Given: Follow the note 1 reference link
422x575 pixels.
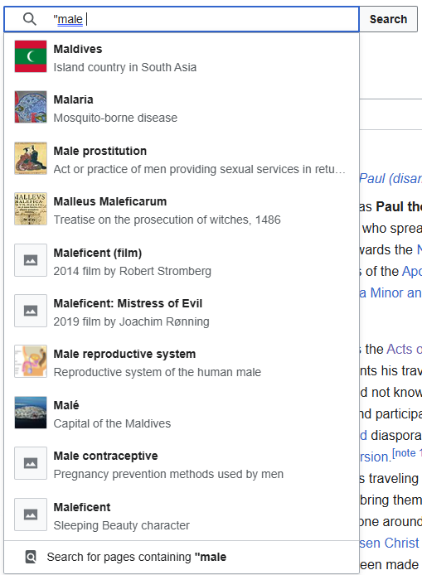Looking at the screenshot, I should click(406, 453).
